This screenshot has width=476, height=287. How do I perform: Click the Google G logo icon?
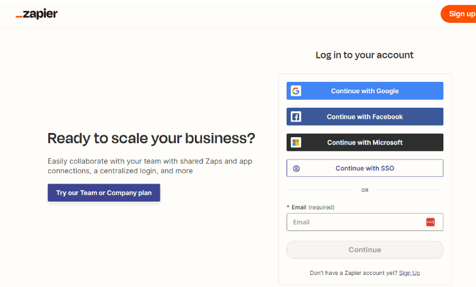(296, 91)
